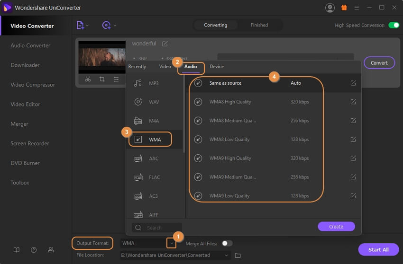The height and width of the screenshot is (264, 403).
Task: Switch to the Video tab
Action: (165, 66)
